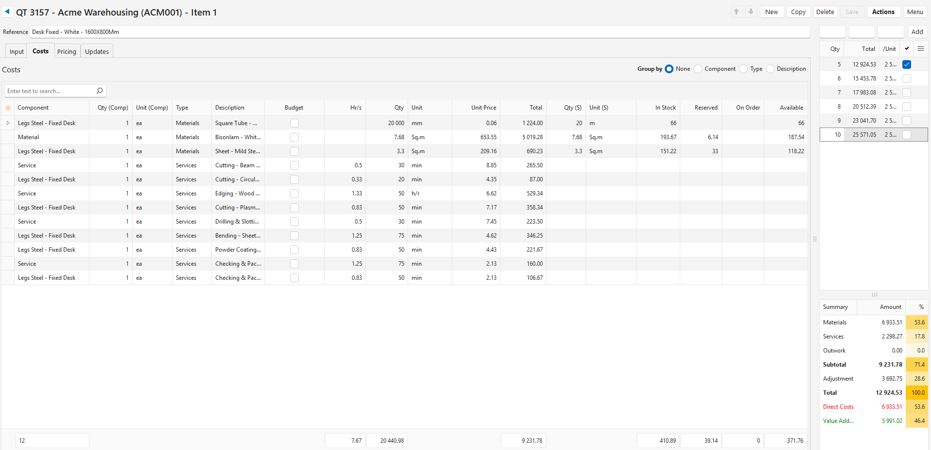Move item up with the up arrow
Viewport: 931px width, 450px height.
pos(737,12)
